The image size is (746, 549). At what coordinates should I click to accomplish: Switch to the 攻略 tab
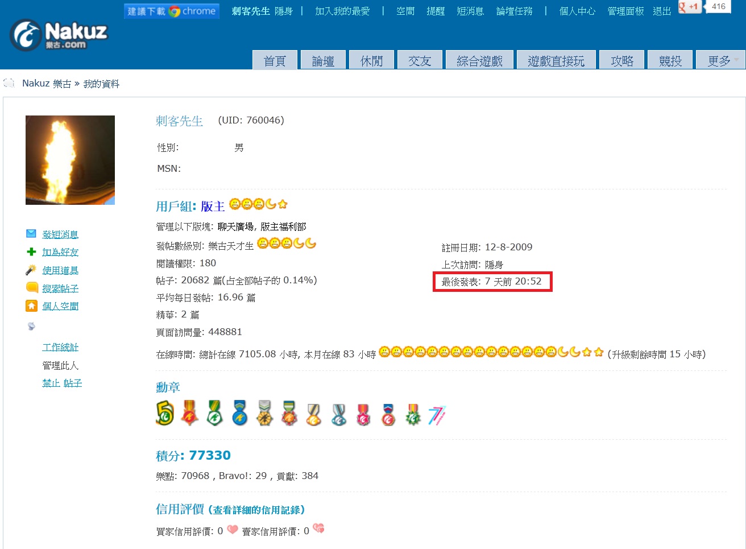(621, 60)
